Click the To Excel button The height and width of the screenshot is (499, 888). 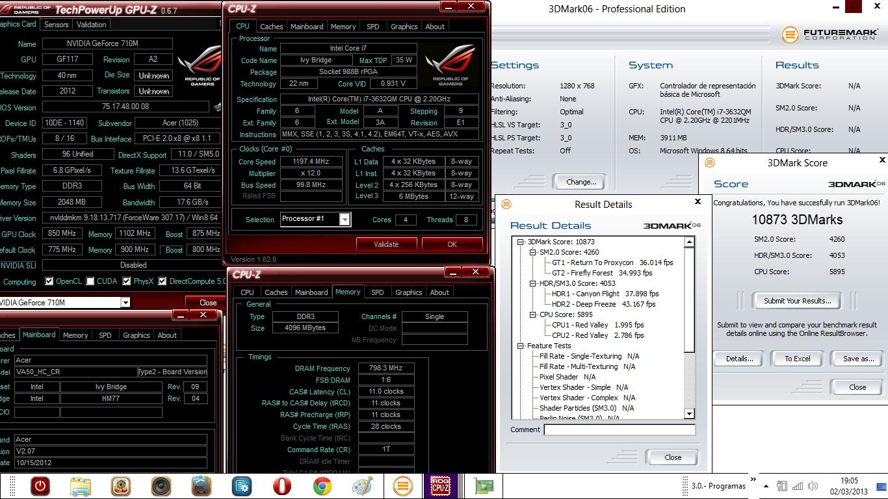tap(798, 359)
